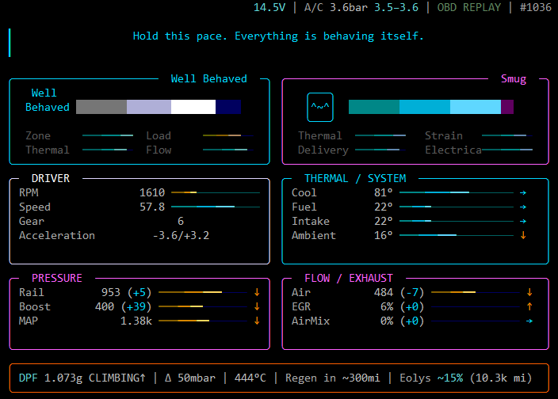Click the DPF 1.073g CLIMBING status
Image resolution: width=558 pixels, height=399 pixels.
(x=82, y=378)
